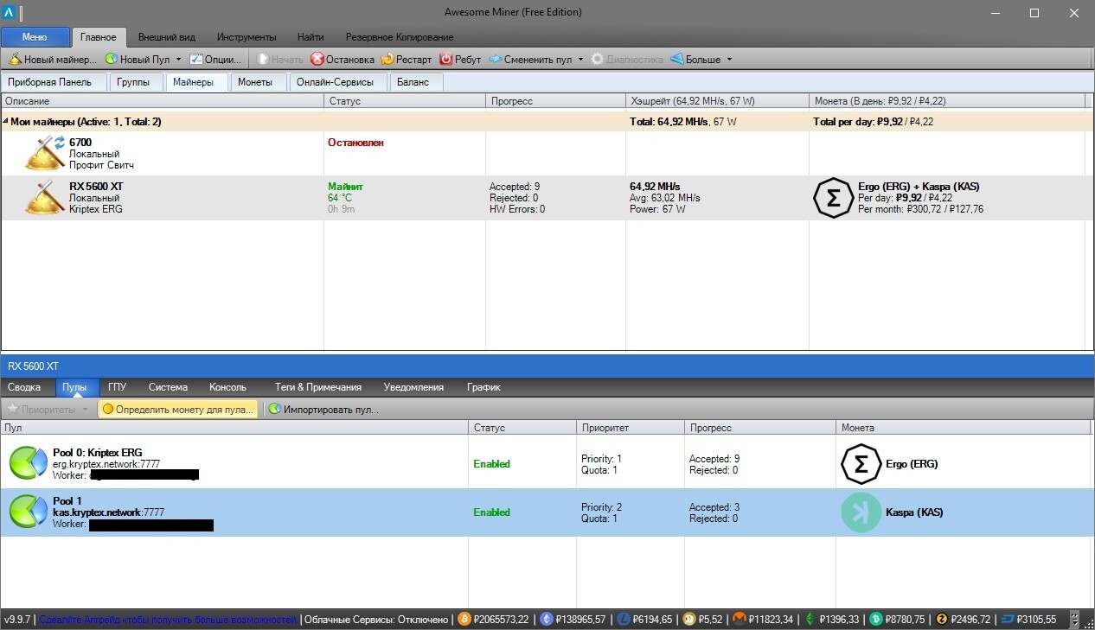Screen dimensions: 1095x630
Task: Switch to the Главное ribbon tab
Action: [x=99, y=37]
